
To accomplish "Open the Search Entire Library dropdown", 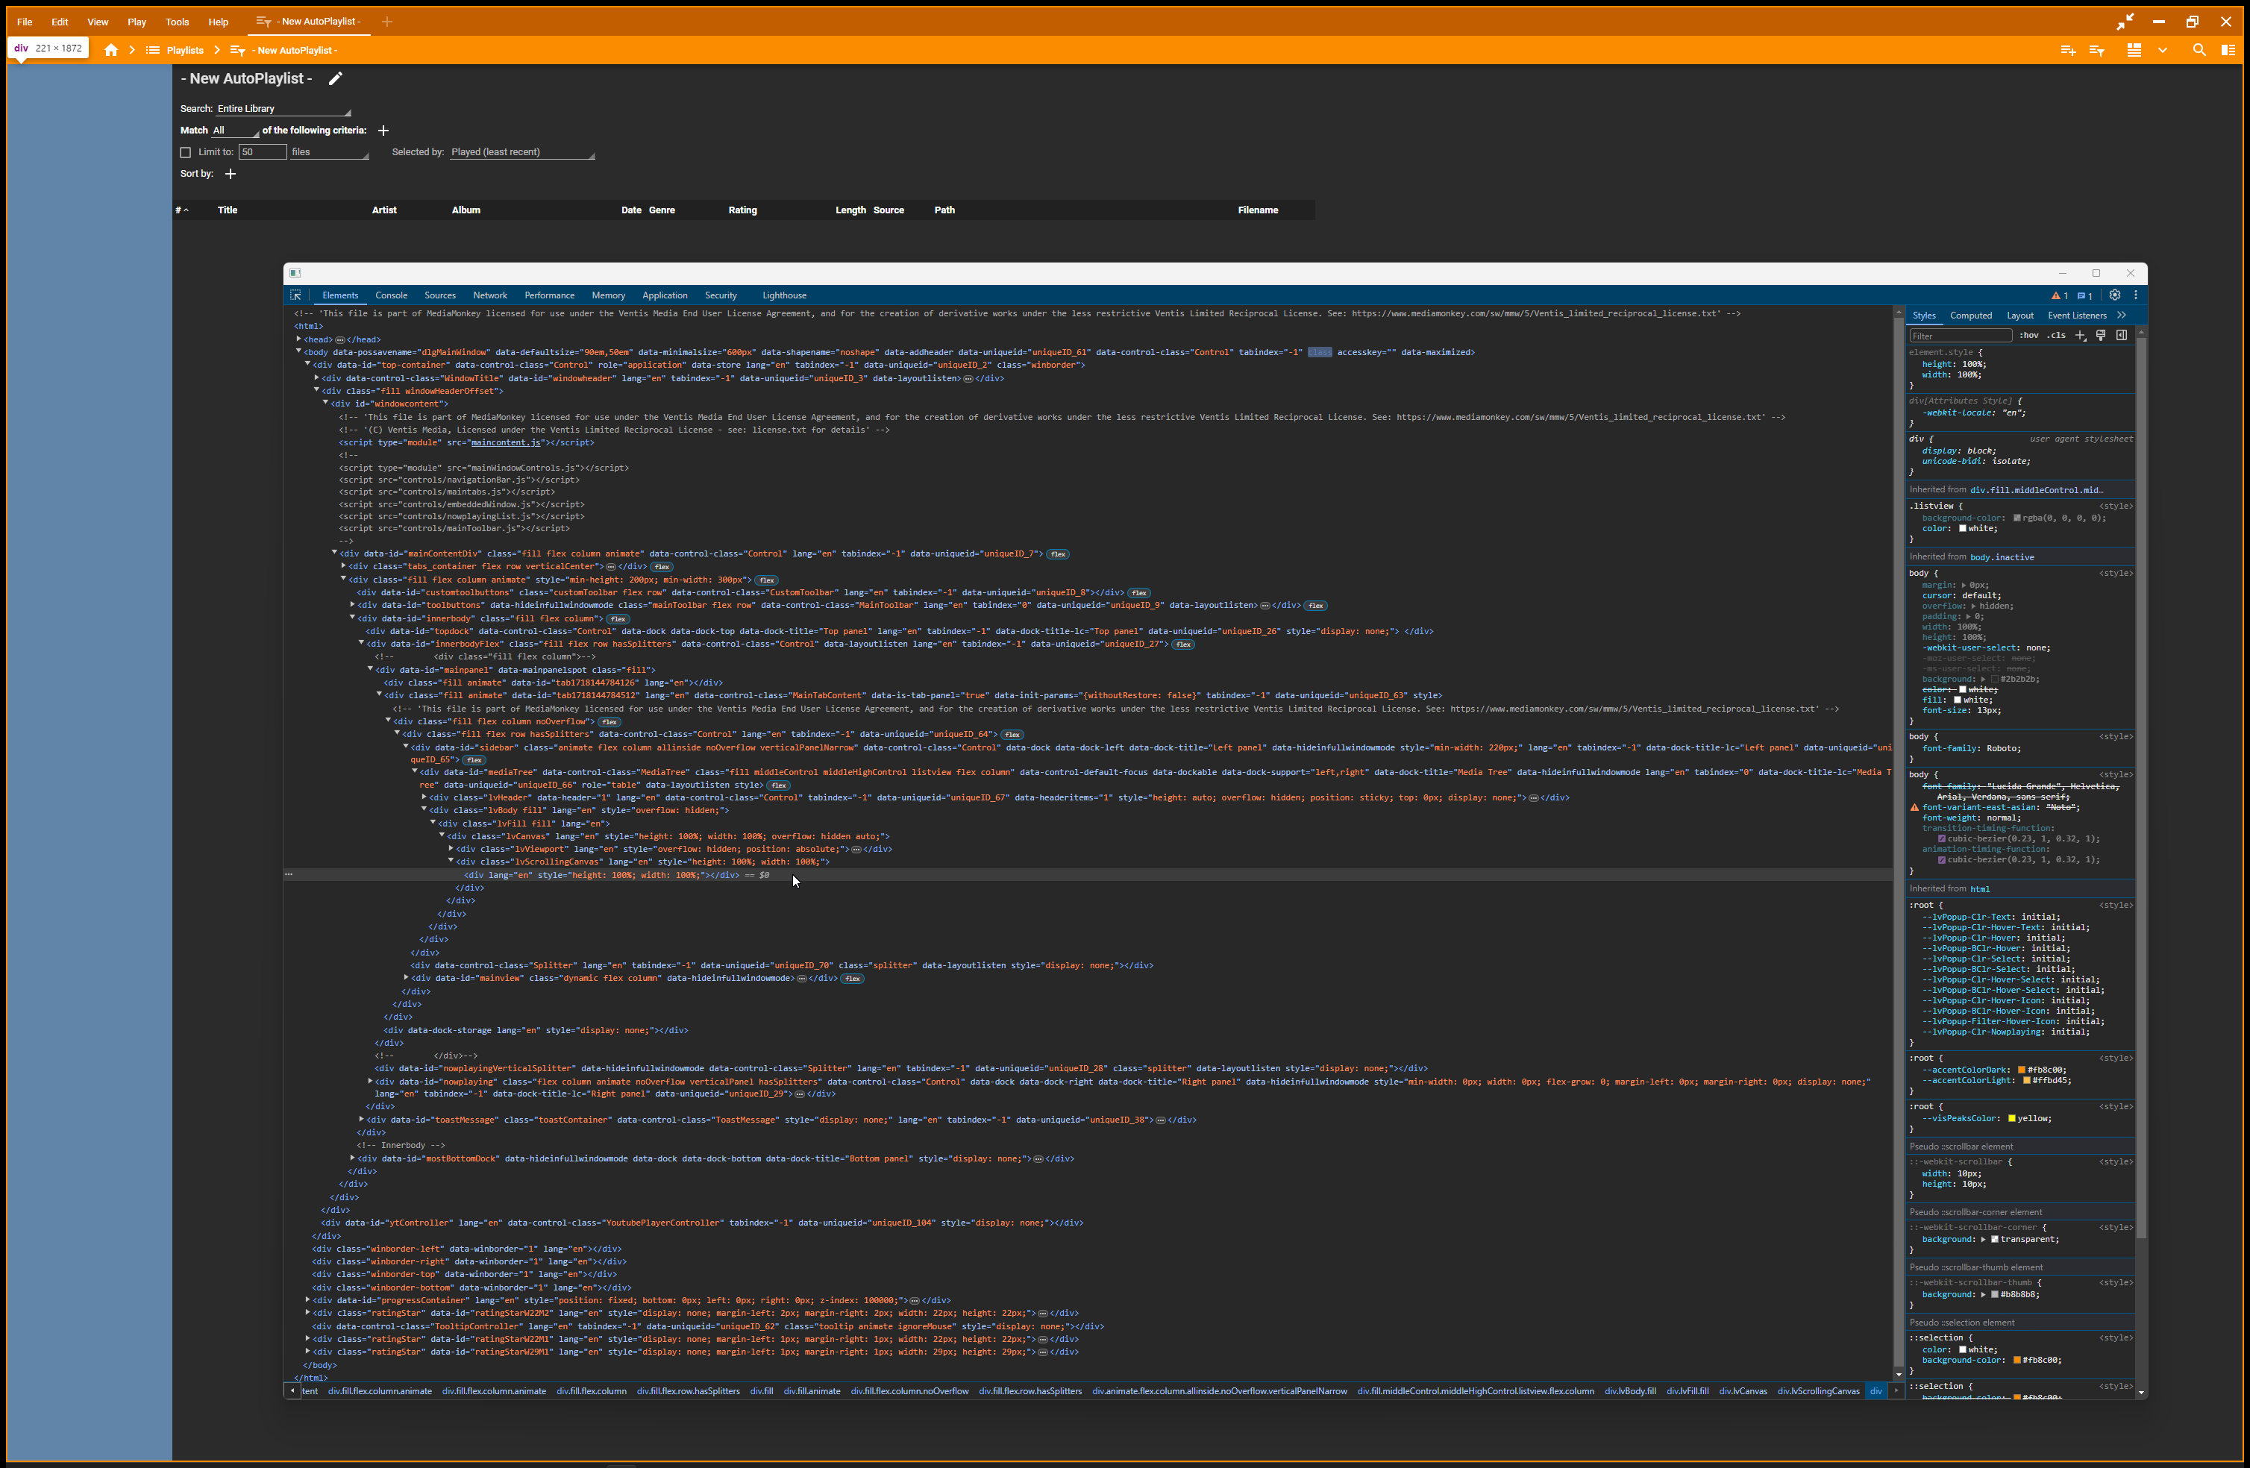I will [283, 109].
